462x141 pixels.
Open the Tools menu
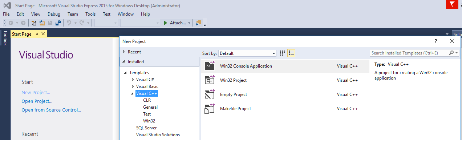90,14
